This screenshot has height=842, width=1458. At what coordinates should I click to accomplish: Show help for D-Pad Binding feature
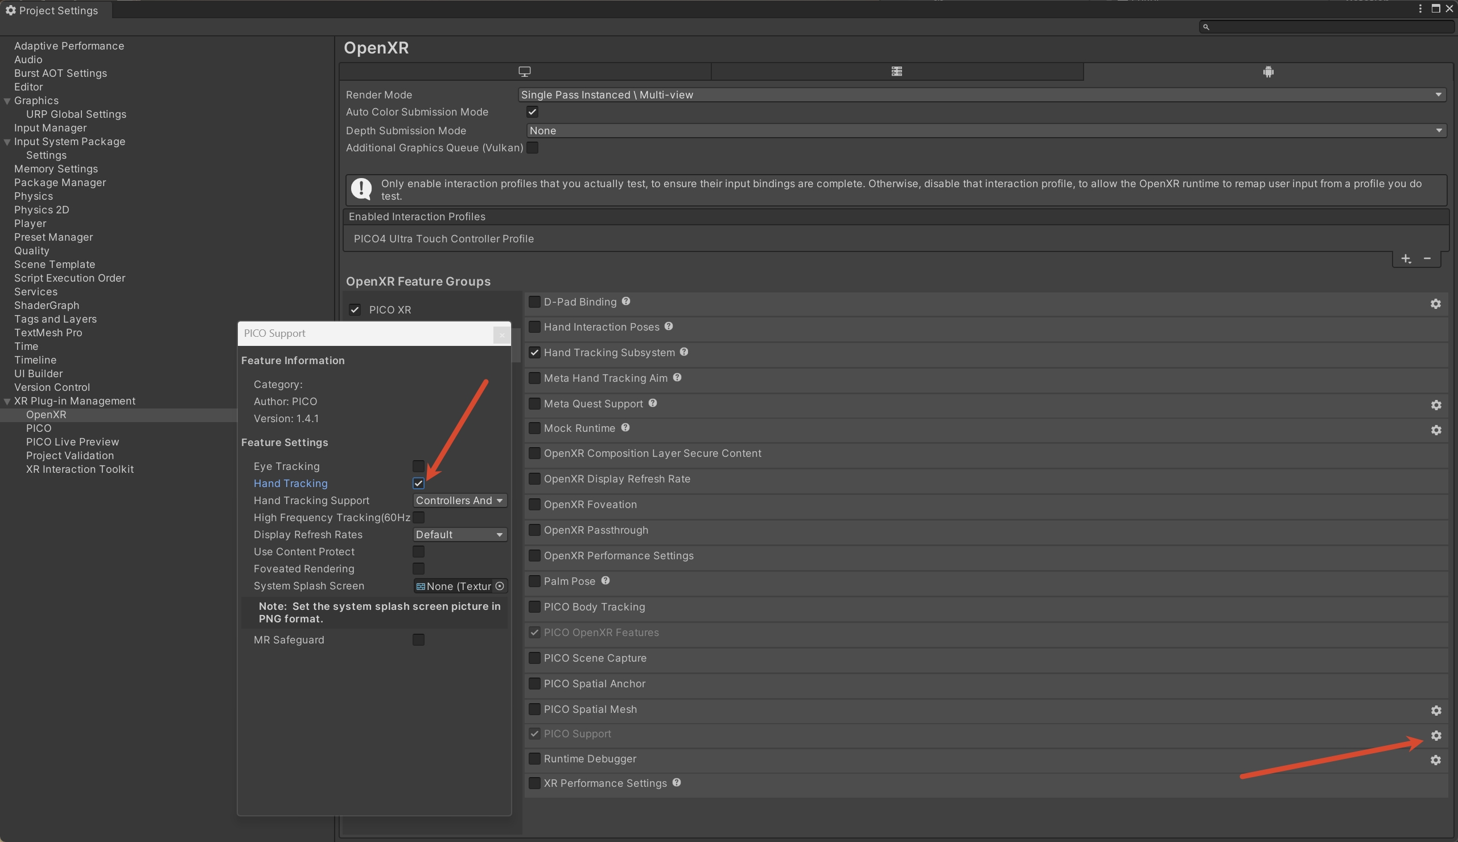(626, 302)
